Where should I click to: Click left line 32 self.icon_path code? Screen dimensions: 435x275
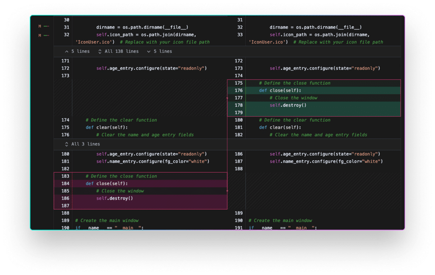[146, 35]
